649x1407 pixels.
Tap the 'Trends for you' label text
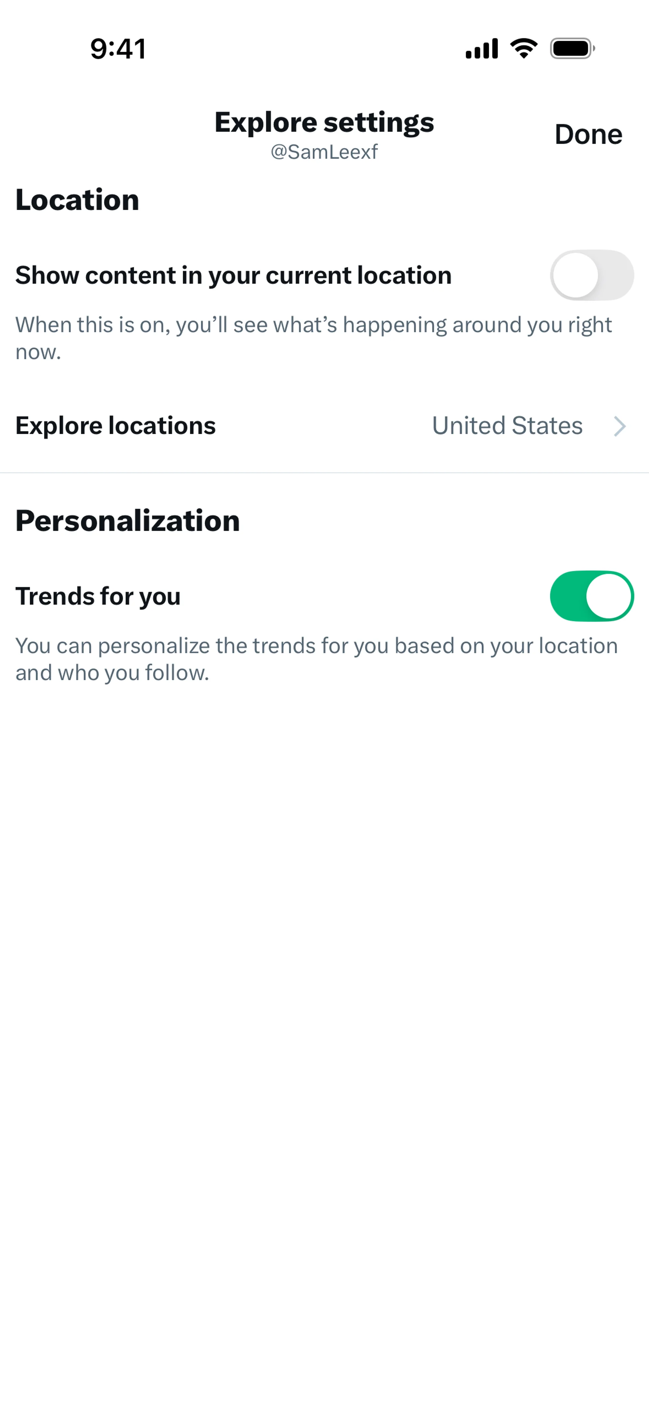coord(98,596)
